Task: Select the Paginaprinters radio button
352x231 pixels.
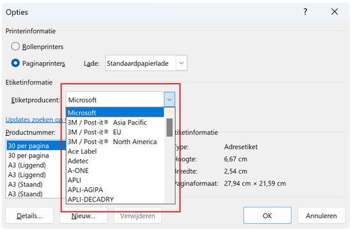Action: pos(15,63)
